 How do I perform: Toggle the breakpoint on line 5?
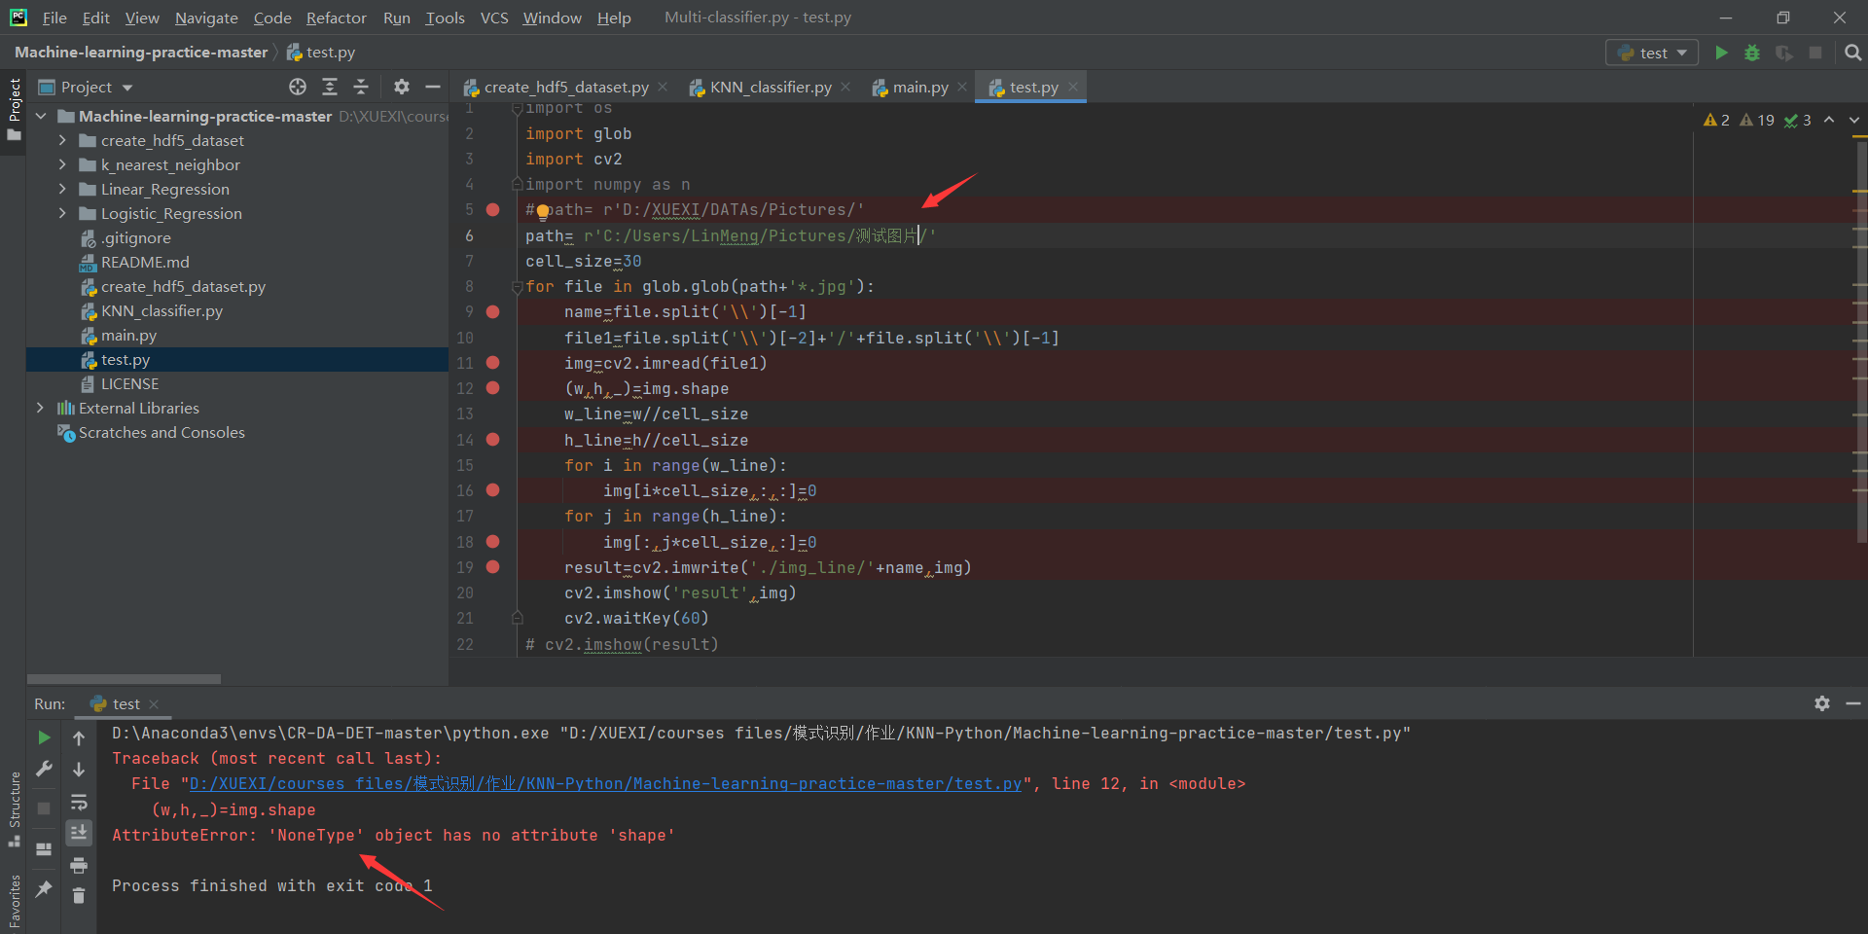coord(493,209)
